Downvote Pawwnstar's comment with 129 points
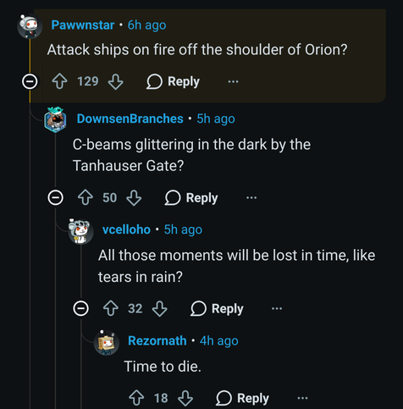Screen dimensions: 403x409 pos(116,81)
